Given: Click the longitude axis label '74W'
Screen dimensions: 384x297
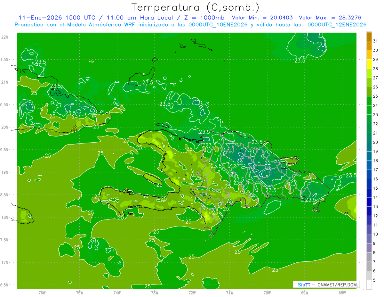Looking at the screenshot, I should pyautogui.click(x=117, y=293).
